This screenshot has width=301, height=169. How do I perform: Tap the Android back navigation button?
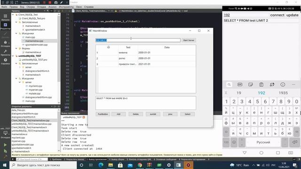coord(245,153)
